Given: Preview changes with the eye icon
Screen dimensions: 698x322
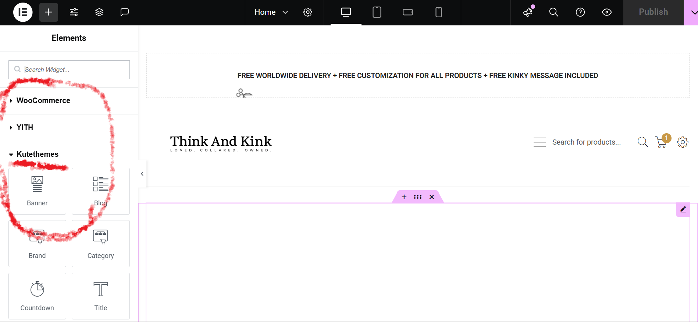Looking at the screenshot, I should (607, 12).
